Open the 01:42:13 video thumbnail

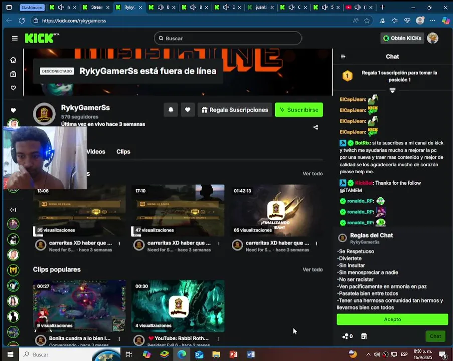(x=276, y=211)
